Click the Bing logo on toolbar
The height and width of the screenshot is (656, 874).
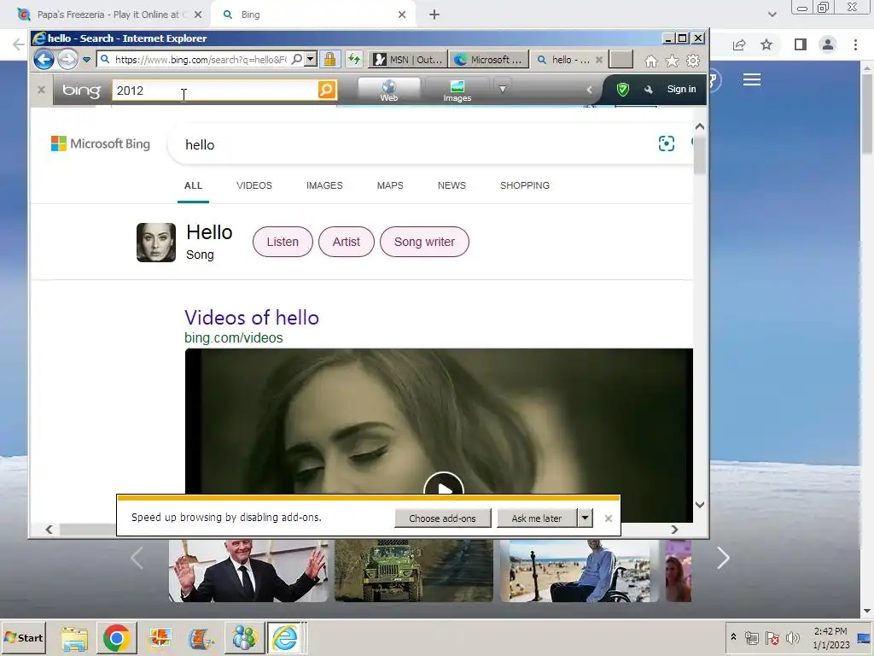pyautogui.click(x=81, y=91)
